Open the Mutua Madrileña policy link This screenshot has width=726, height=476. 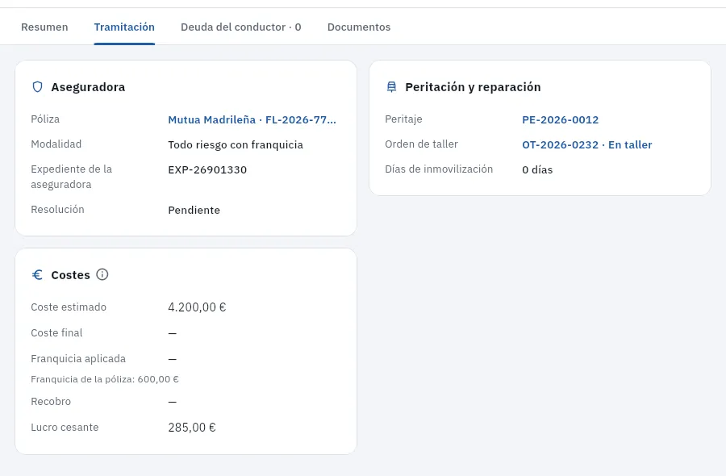click(x=252, y=120)
